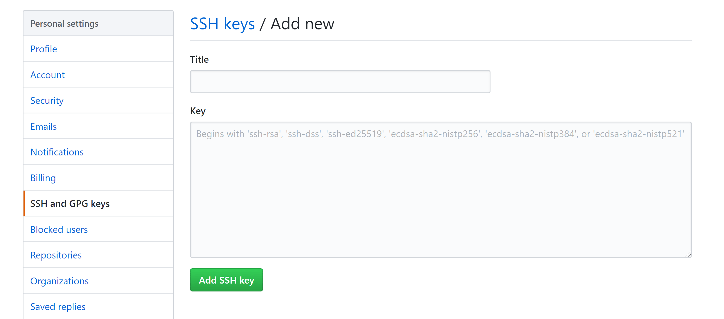Open the Repositories settings page
Screen dimensions: 724x319
click(x=56, y=255)
